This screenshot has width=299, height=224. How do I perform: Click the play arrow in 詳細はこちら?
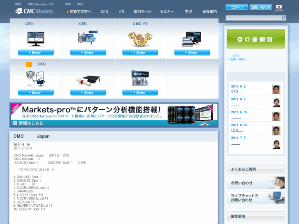(x=15, y=123)
